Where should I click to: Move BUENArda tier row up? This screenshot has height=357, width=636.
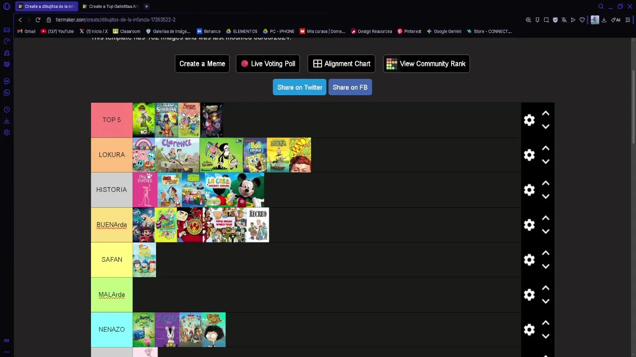point(546,218)
